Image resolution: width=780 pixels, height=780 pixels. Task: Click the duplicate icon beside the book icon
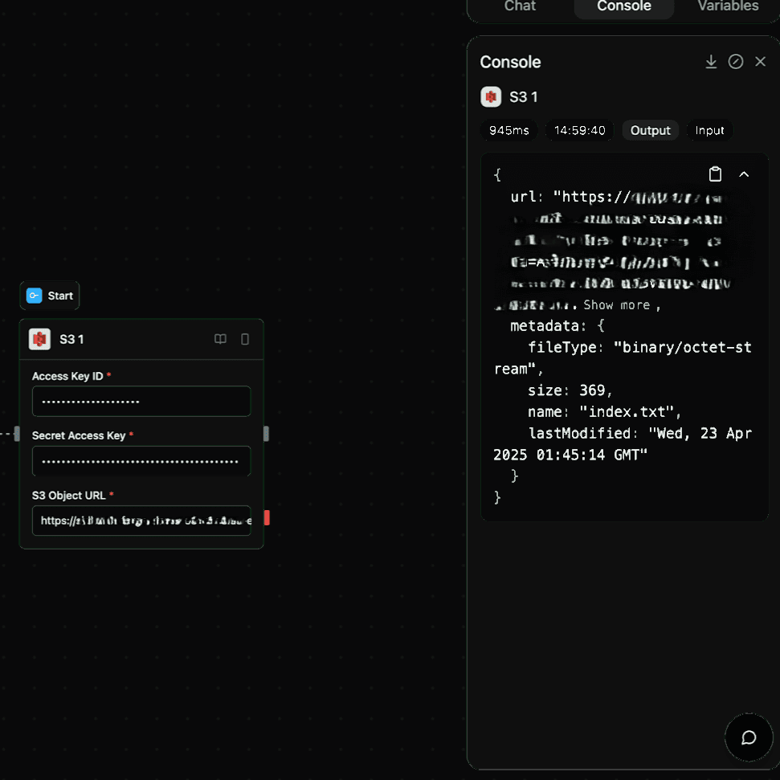(244, 339)
